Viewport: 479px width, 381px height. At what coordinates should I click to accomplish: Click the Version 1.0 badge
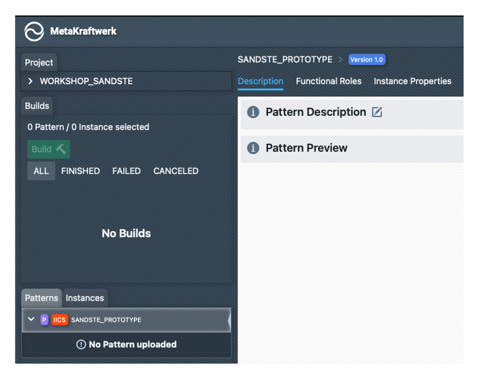366,60
